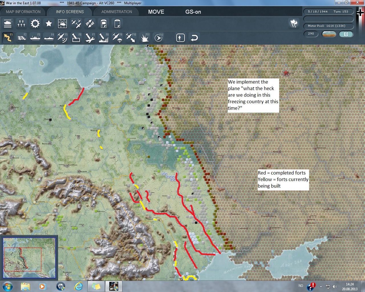
Task: Switch to Rail Move mode (F2)
Action: coord(21,38)
